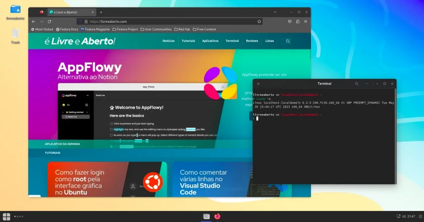Open the Fedora Project bookmarks folder
Screen dimensions: 424x222
pos(125,29)
